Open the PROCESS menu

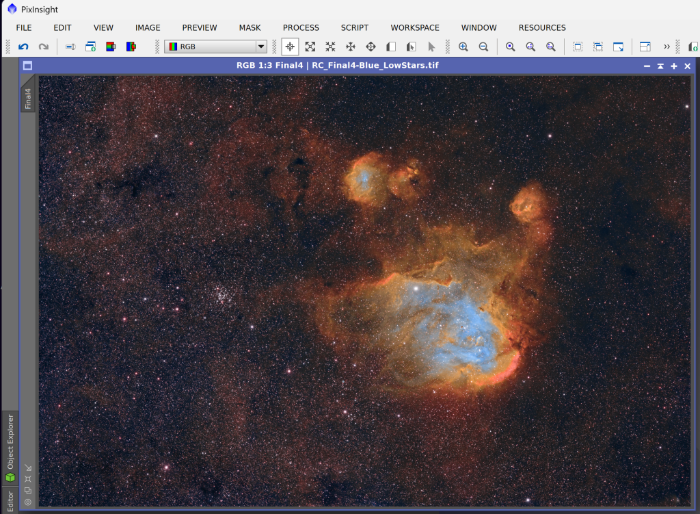[x=301, y=28]
